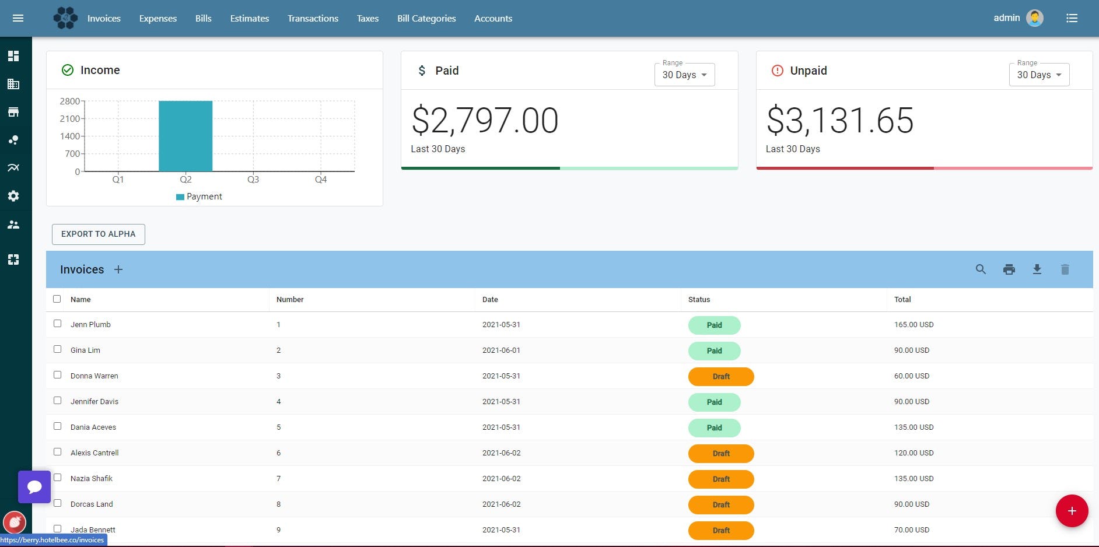Change the Unpaid card's 30 Days range

(1038, 74)
